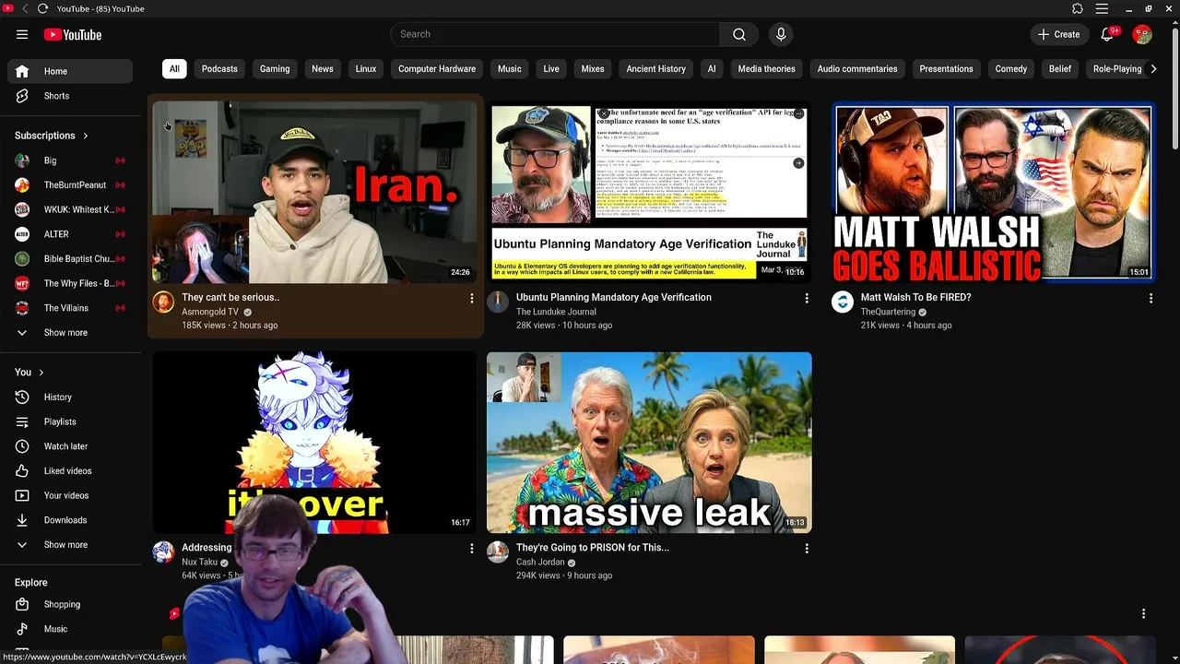Show more subscriptions
Viewport: 1180px width, 664px height.
click(x=70, y=332)
